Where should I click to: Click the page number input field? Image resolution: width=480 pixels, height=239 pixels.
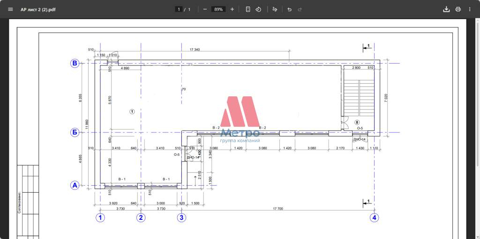179,9
